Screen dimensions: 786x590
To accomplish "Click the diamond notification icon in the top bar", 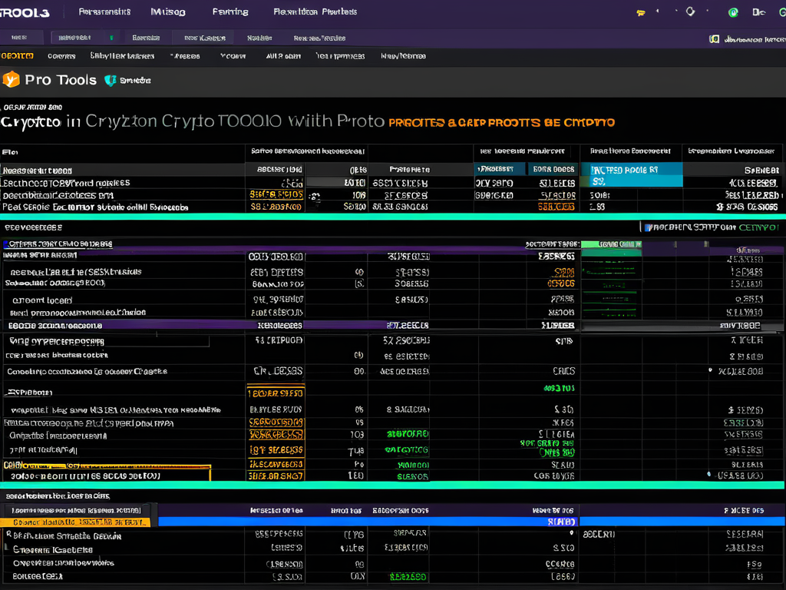I will 691,12.
